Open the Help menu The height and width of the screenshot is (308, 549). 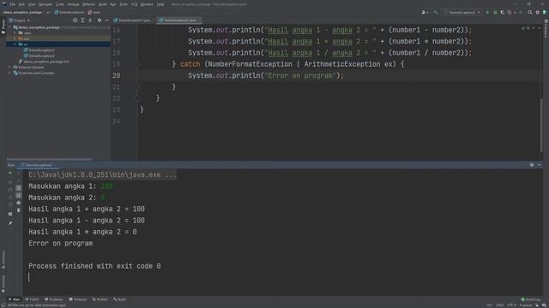point(160,4)
